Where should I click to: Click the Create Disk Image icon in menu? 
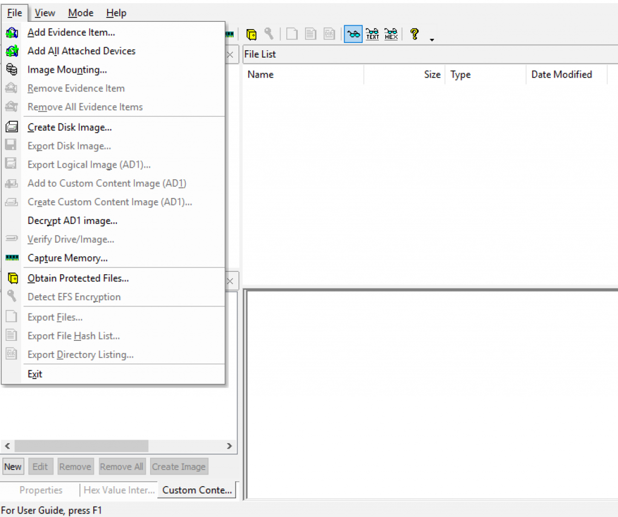[x=12, y=127]
